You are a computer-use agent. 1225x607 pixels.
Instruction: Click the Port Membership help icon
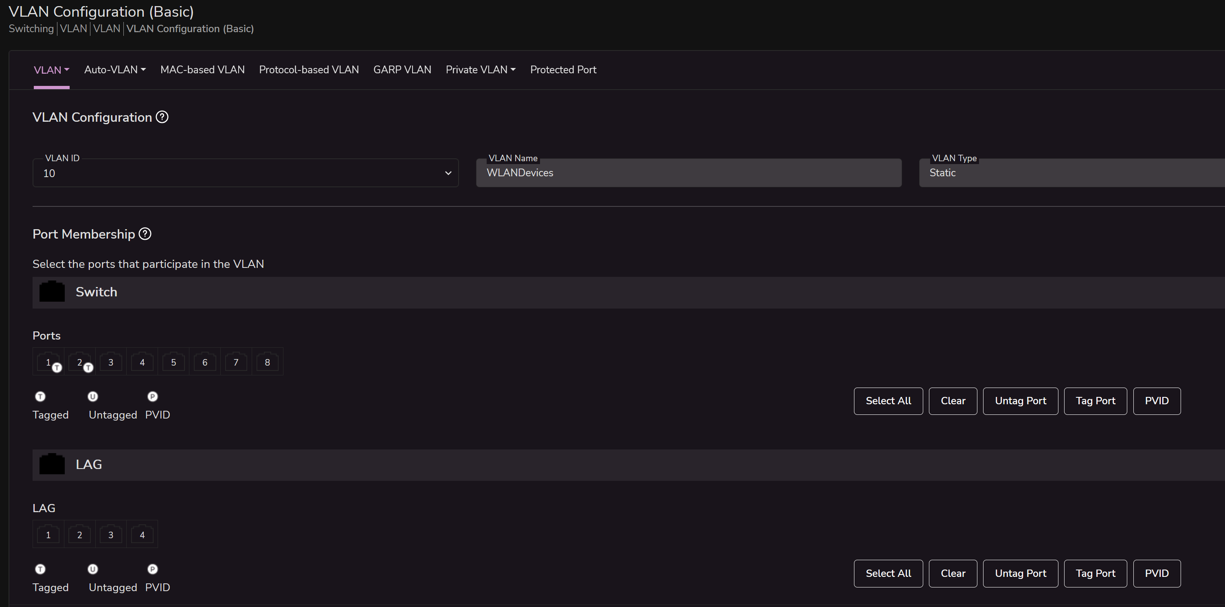click(145, 234)
